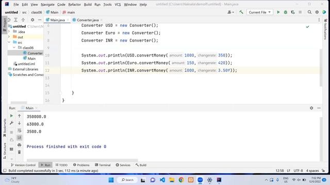Switch to the Converter.java editor tab
Image resolution: width=330 pixels, height=185 pixels.
[x=87, y=20]
